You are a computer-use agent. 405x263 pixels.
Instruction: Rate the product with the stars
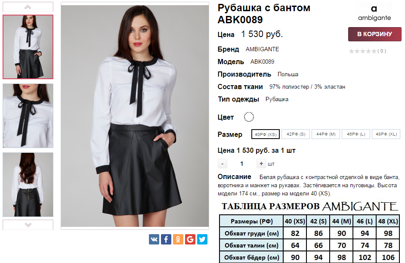(x=363, y=51)
